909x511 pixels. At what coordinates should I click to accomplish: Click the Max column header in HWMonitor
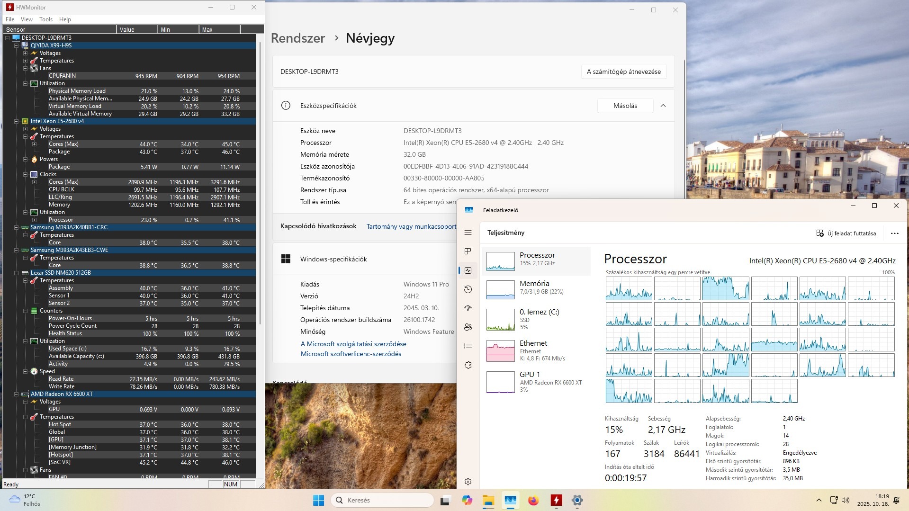219,29
